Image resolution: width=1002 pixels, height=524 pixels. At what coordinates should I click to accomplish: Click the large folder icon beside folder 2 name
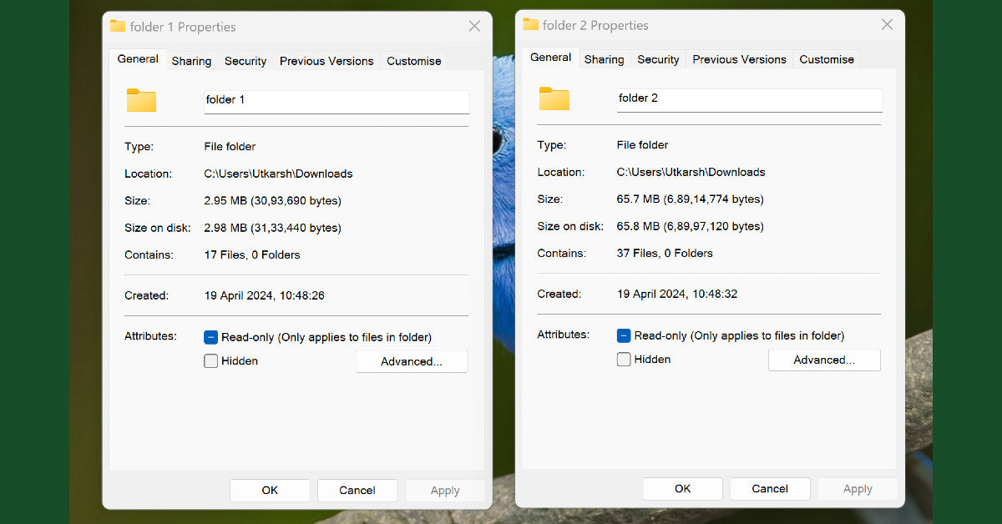pos(554,98)
